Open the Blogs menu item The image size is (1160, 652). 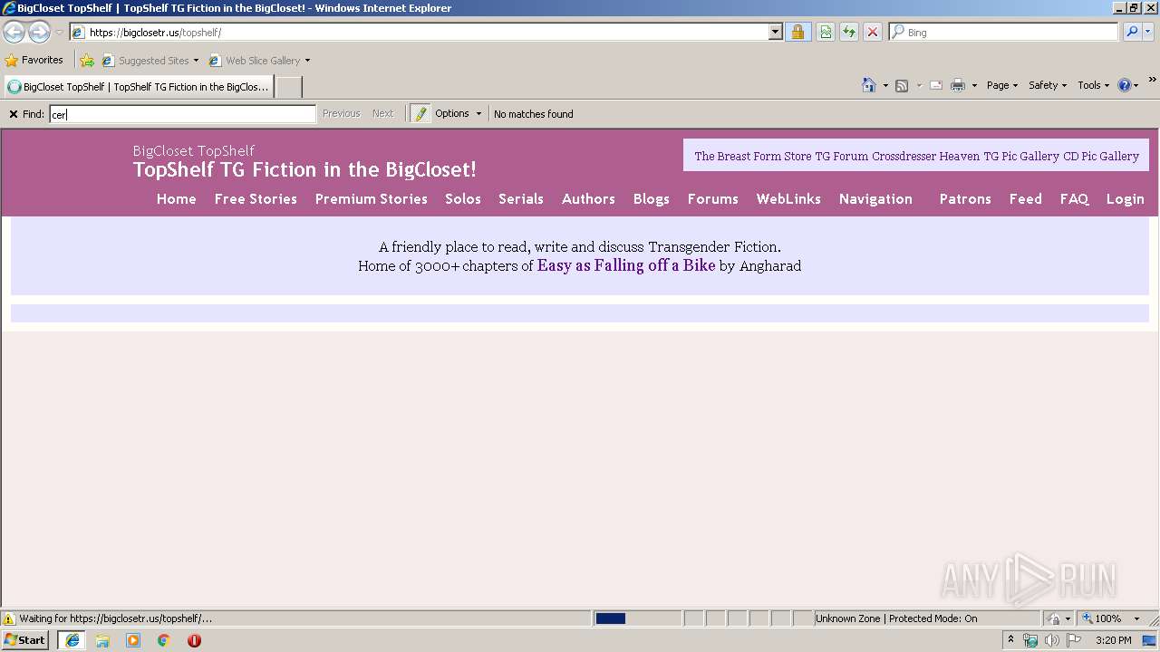click(651, 199)
